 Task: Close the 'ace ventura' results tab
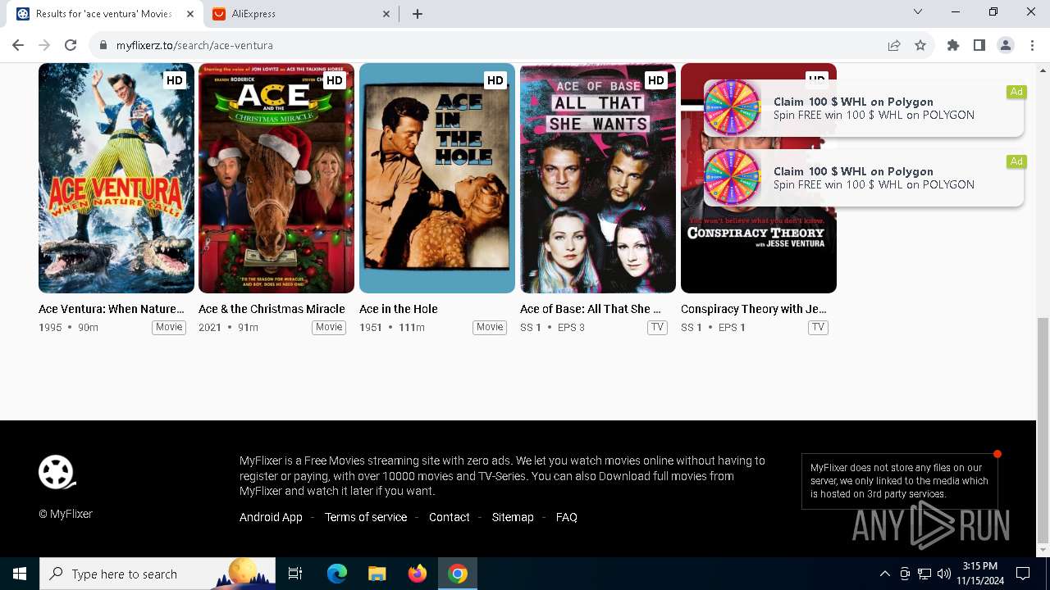point(189,14)
